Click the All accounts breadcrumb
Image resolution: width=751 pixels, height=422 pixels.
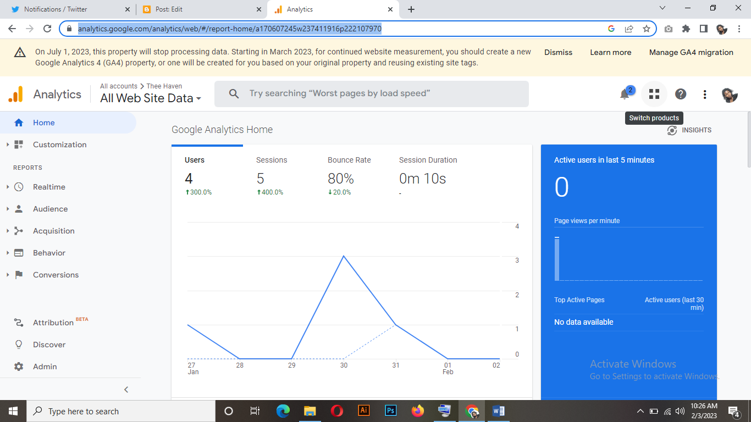[x=119, y=86]
